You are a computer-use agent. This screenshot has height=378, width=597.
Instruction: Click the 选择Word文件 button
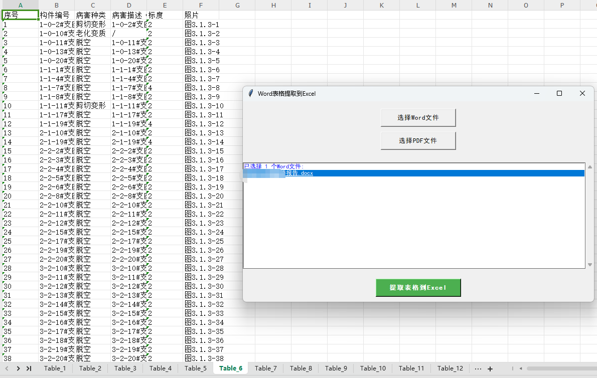tap(418, 118)
